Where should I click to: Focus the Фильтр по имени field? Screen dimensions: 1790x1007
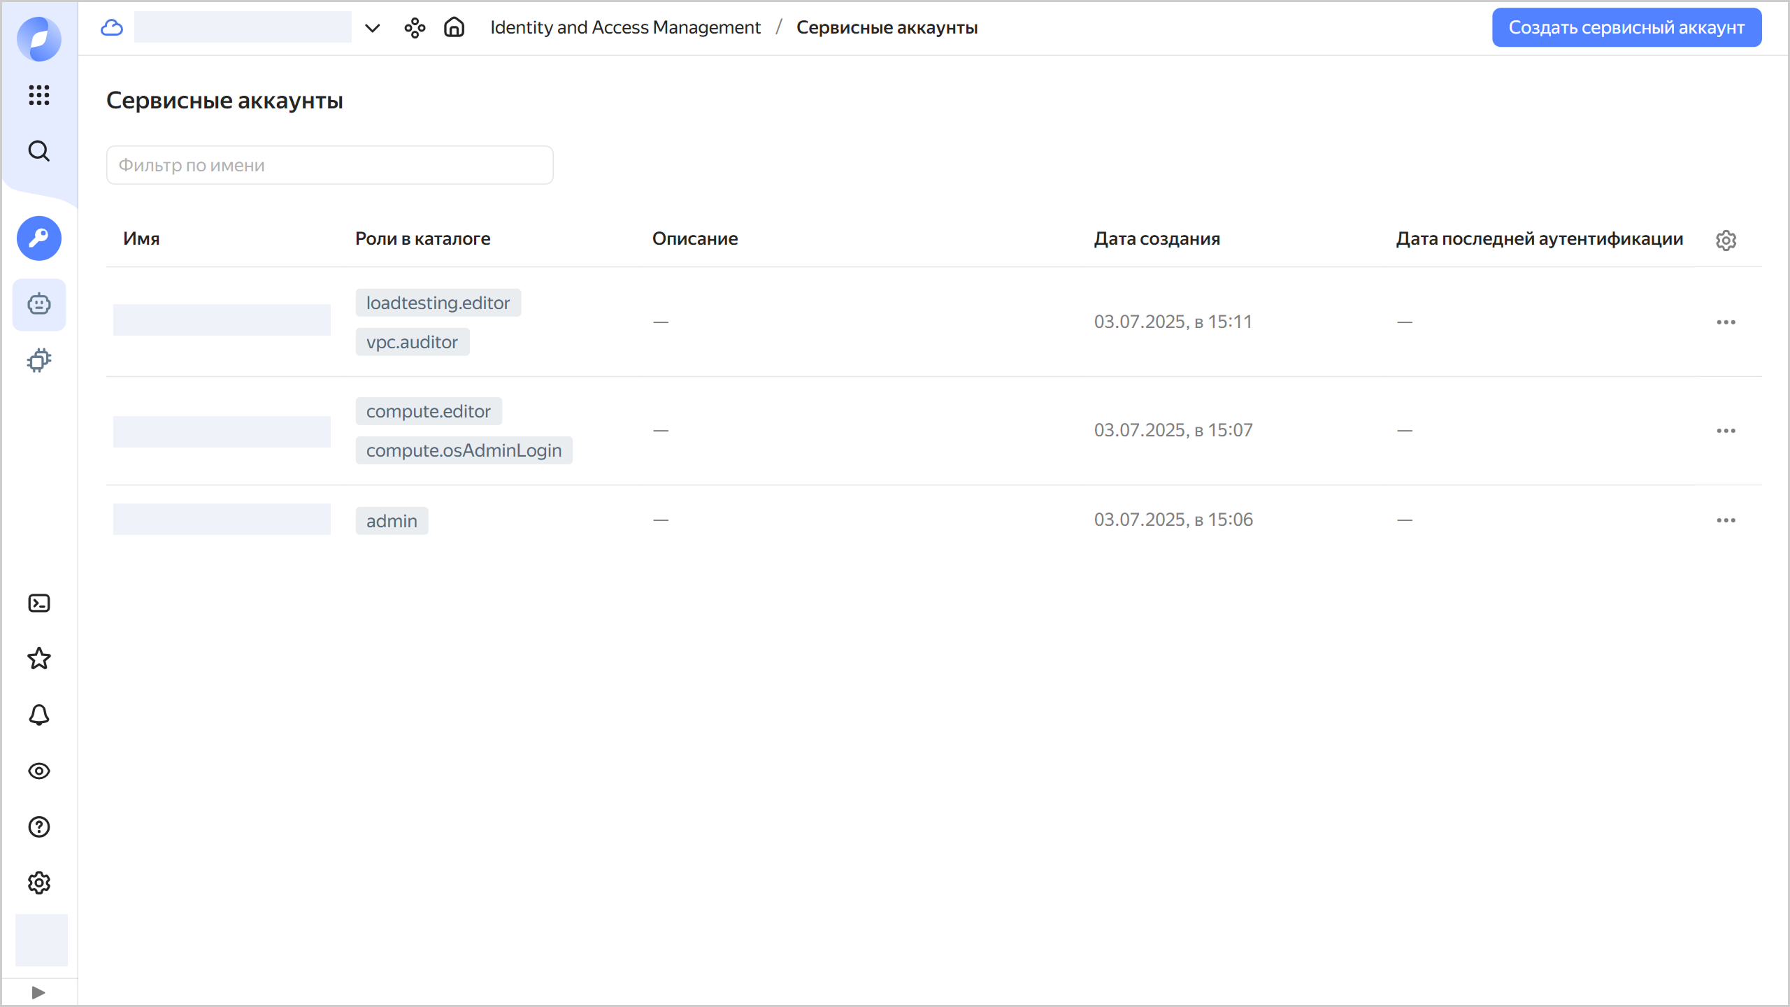point(329,165)
